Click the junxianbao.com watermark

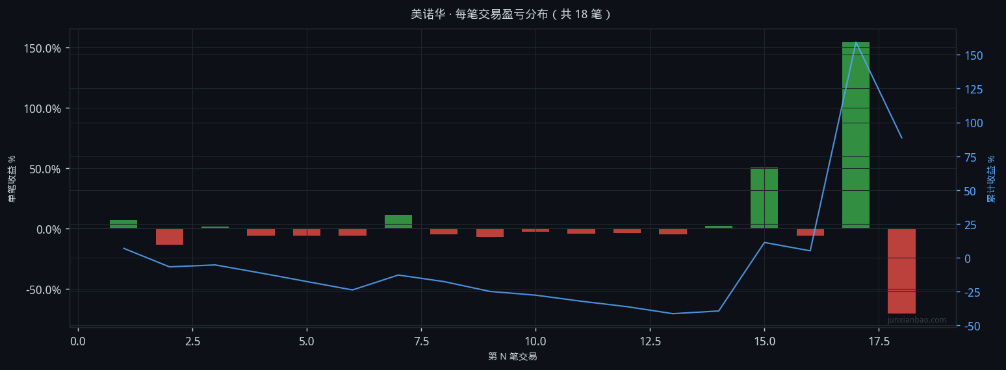point(917,320)
